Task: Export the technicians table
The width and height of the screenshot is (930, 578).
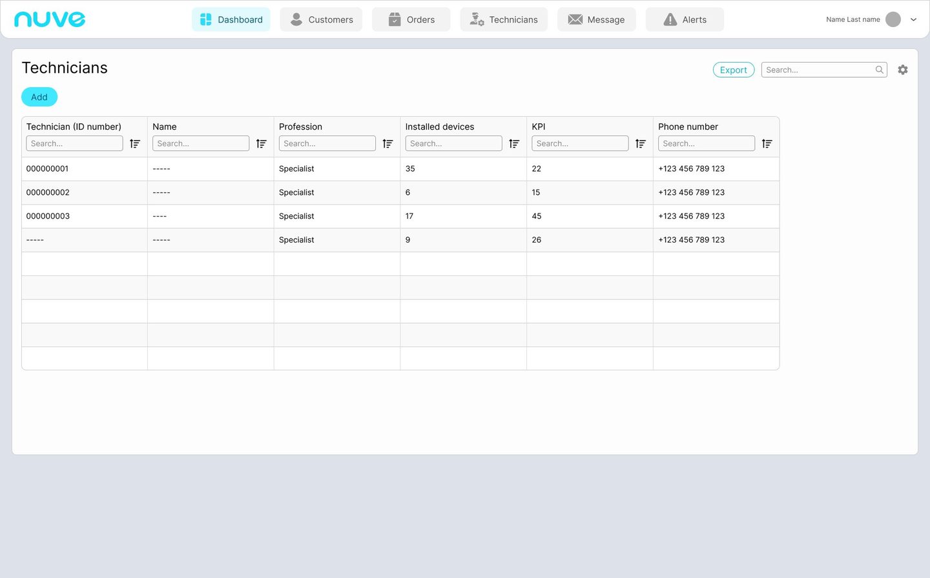Action: (734, 70)
